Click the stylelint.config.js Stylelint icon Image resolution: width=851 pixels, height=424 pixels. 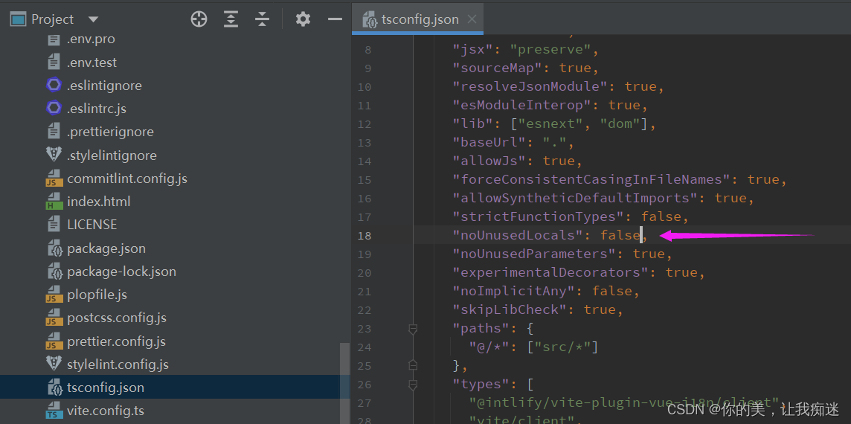click(54, 364)
